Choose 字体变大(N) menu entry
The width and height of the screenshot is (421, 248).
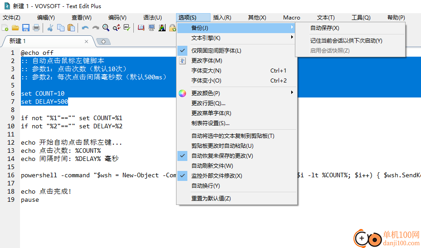click(237, 71)
